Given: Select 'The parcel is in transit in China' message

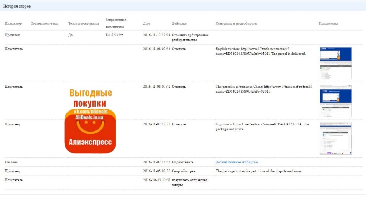Looking at the screenshot, I should coord(264,89).
